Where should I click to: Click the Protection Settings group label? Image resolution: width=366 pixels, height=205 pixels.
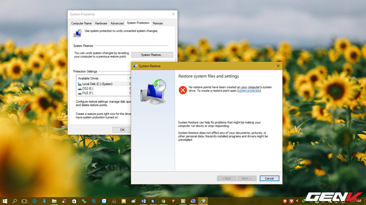tap(85, 71)
